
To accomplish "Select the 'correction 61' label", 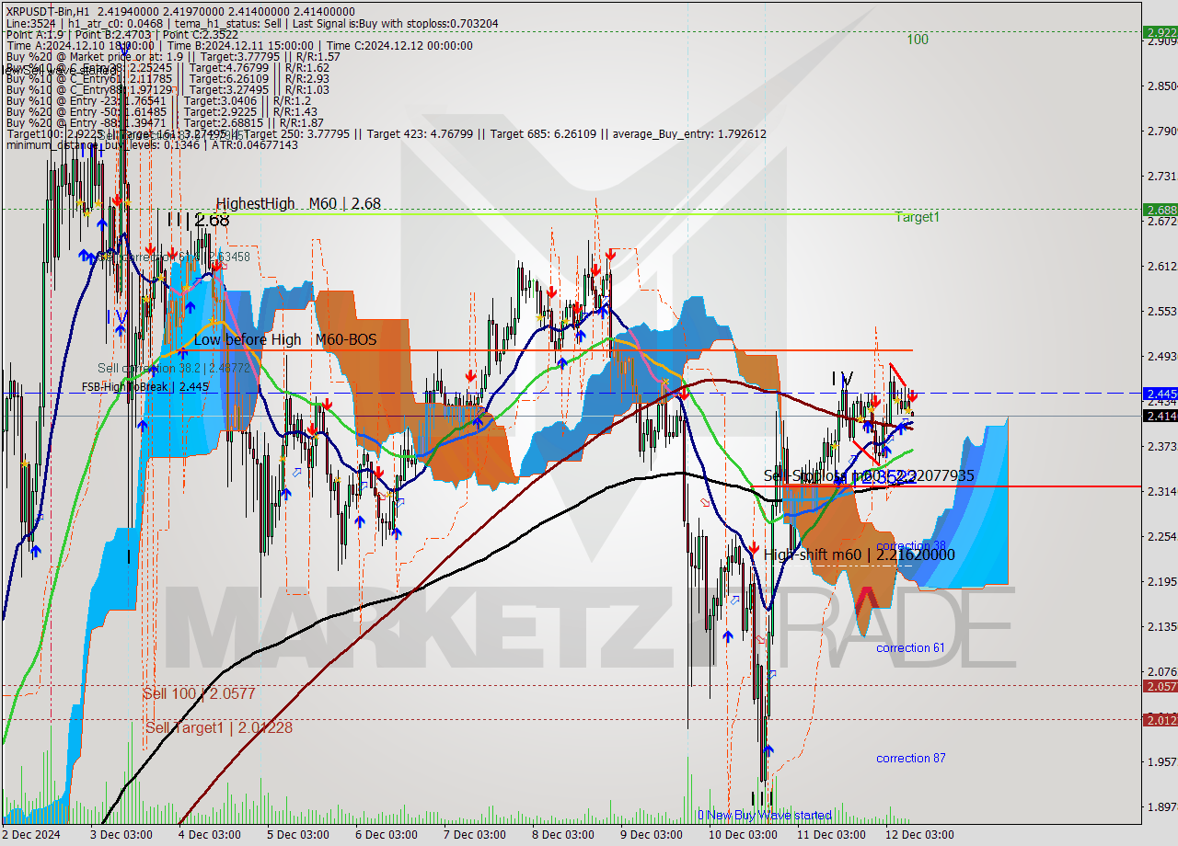I will [910, 648].
